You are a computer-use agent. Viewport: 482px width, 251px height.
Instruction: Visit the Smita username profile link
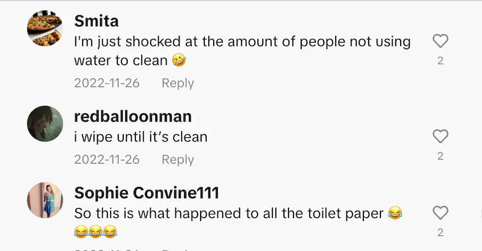click(x=96, y=21)
